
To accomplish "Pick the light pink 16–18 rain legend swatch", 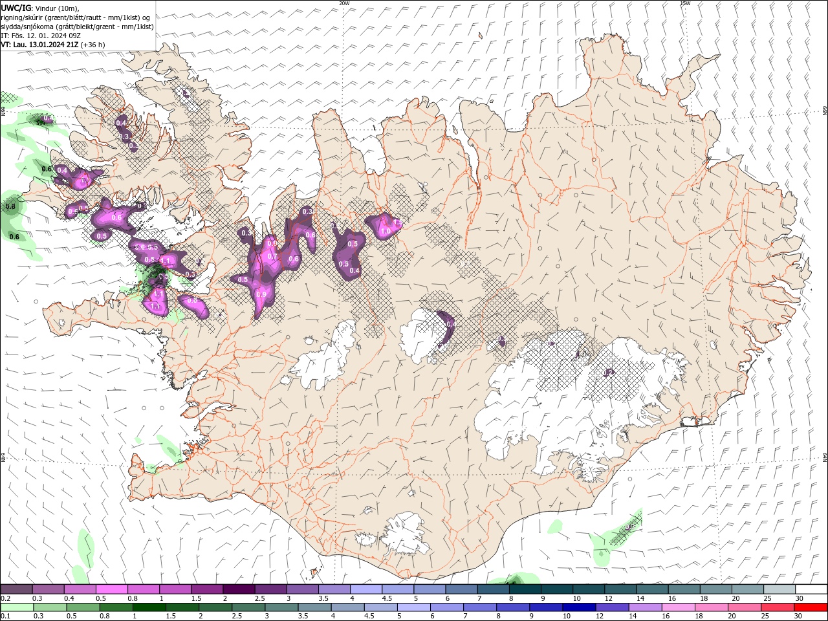I will pos(679,607).
